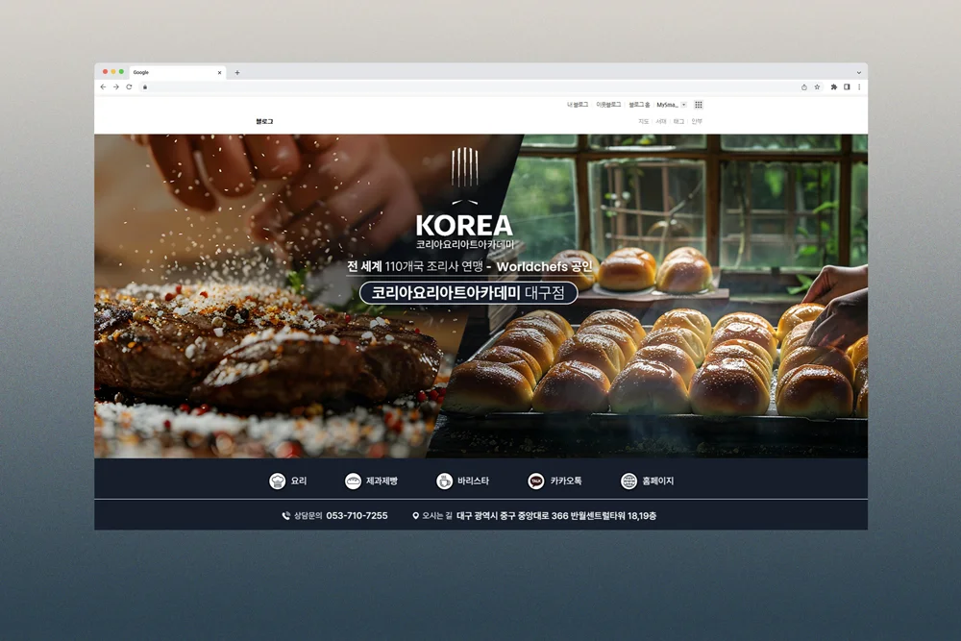Screen dimensions: 961x641
Task: Click the 코리아요리아트아카데미 대구점 pill badge
Action: pyautogui.click(x=468, y=292)
